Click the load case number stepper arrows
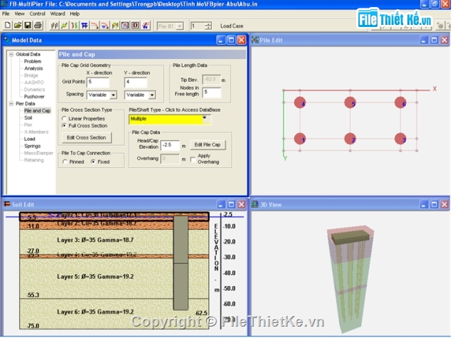This screenshot has height=338, width=455. tap(208, 26)
